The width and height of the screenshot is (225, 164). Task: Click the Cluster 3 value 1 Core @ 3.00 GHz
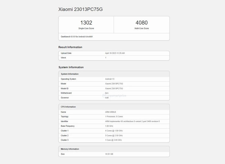(113, 140)
